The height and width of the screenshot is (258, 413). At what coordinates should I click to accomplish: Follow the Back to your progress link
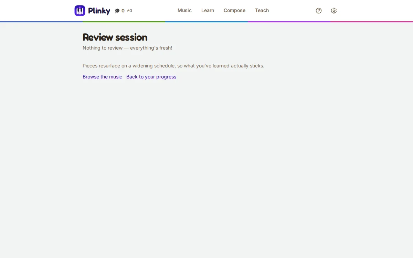(x=151, y=77)
